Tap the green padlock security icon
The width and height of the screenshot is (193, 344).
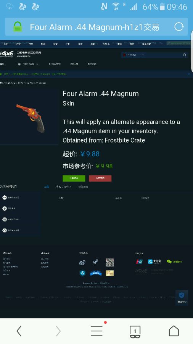click(x=18, y=27)
